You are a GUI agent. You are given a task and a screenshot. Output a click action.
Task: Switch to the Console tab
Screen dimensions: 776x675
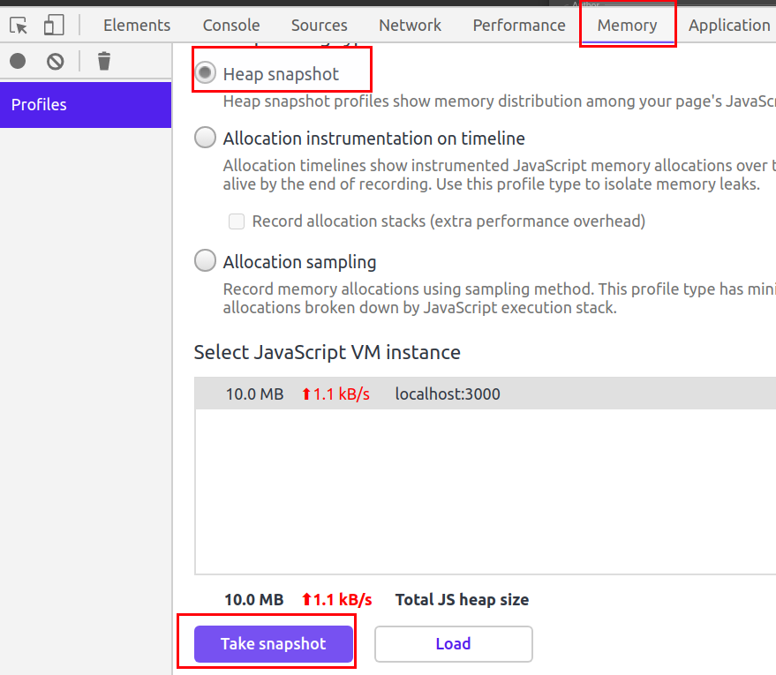231,26
